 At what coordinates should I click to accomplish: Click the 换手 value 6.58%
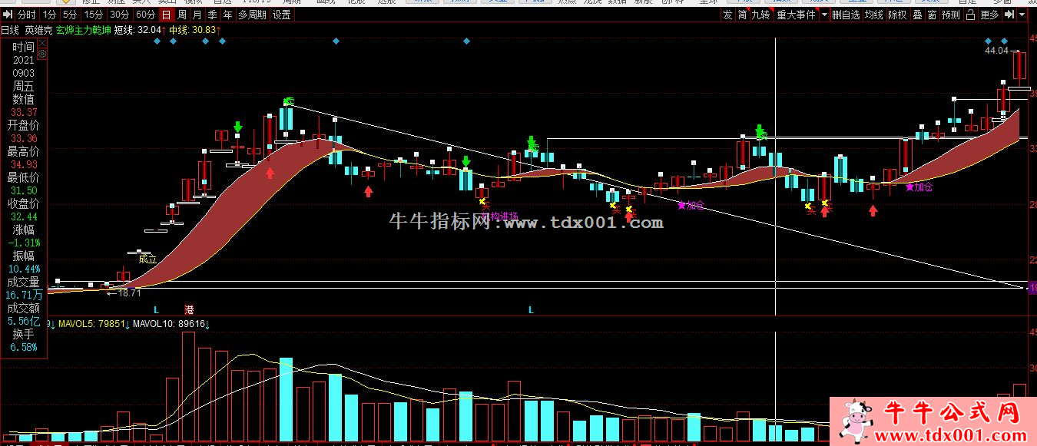(24, 347)
